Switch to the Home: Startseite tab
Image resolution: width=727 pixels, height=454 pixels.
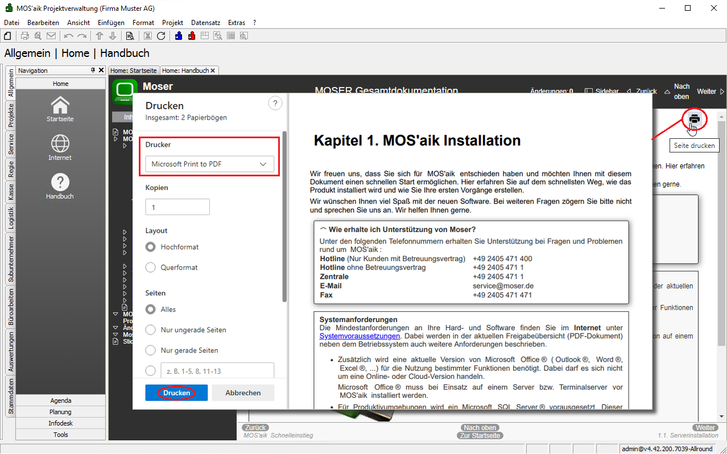coord(134,71)
